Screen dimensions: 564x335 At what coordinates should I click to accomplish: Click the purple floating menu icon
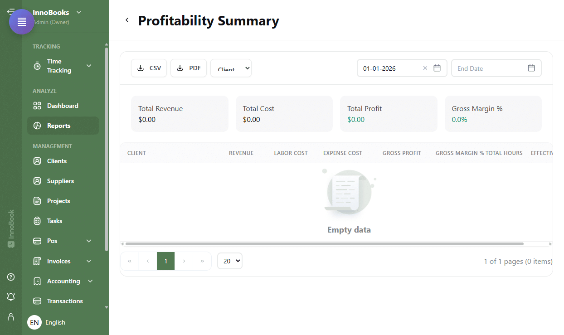pos(22,22)
